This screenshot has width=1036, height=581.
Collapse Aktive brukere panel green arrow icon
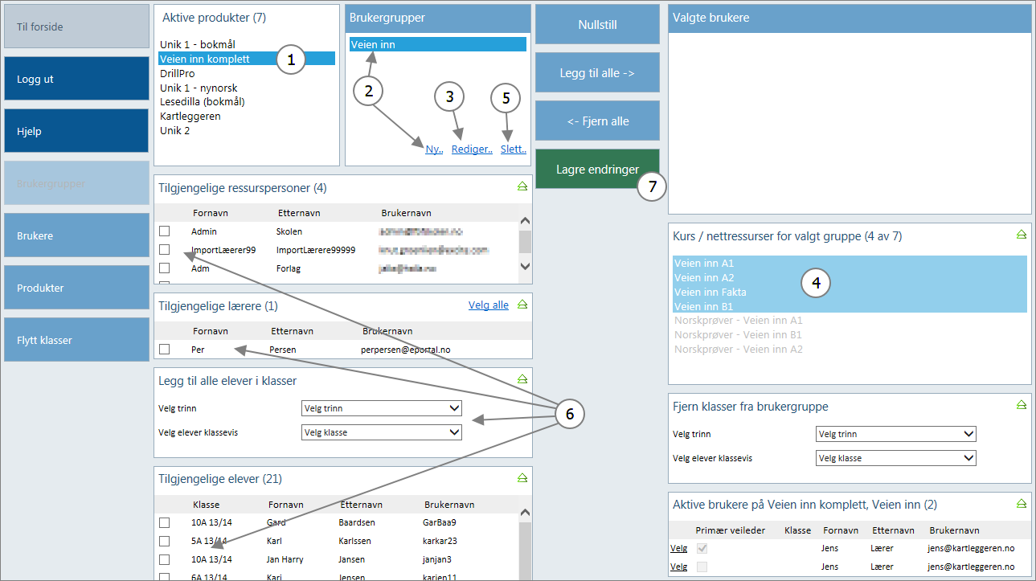click(x=1022, y=503)
